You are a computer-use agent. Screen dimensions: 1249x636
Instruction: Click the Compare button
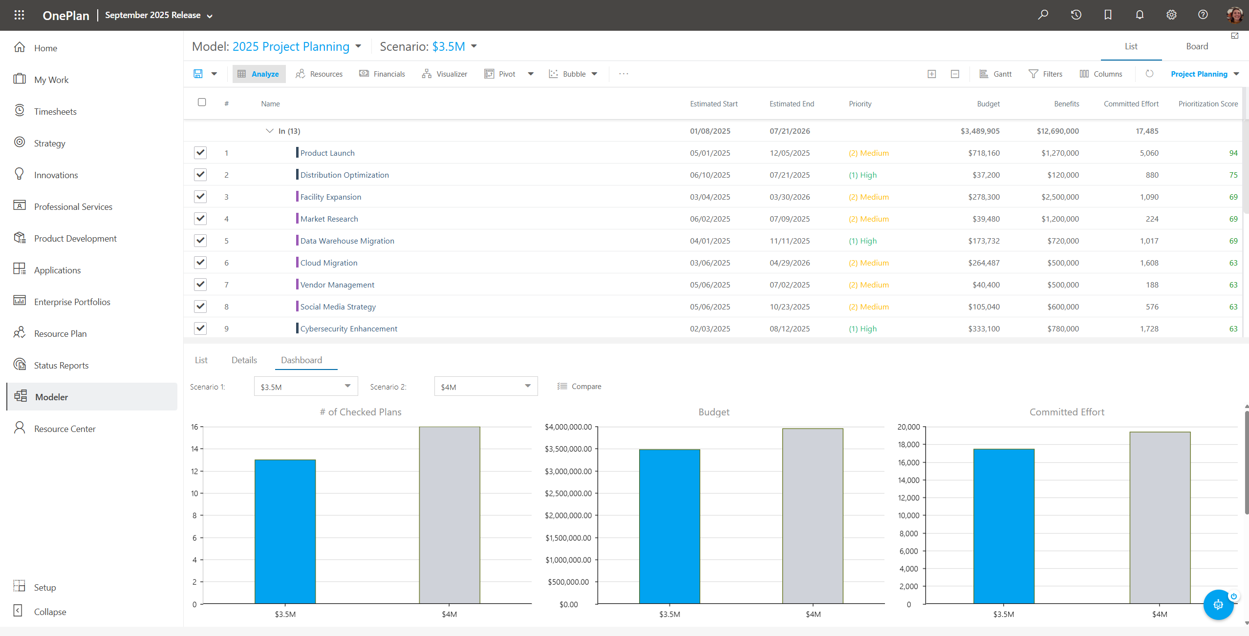point(580,386)
